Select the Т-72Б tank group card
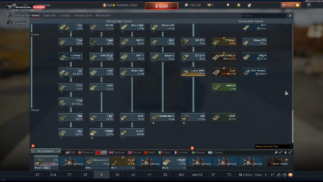Screen dimensions: 323x182 coord(71,102)
